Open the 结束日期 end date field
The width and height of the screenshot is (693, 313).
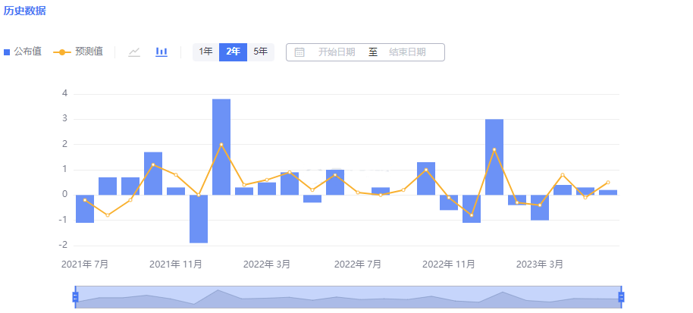click(x=407, y=52)
